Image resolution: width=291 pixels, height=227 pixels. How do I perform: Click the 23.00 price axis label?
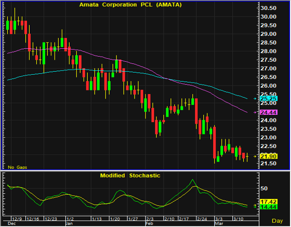(x=268, y=138)
